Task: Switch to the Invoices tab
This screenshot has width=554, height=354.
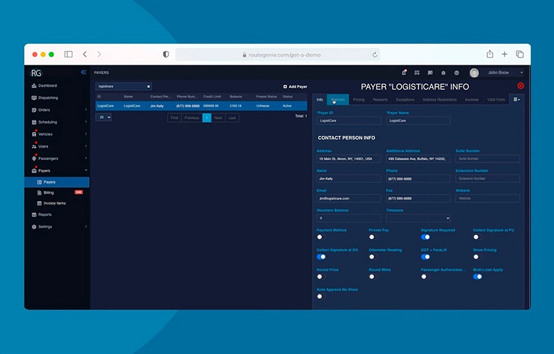Action: pos(472,100)
